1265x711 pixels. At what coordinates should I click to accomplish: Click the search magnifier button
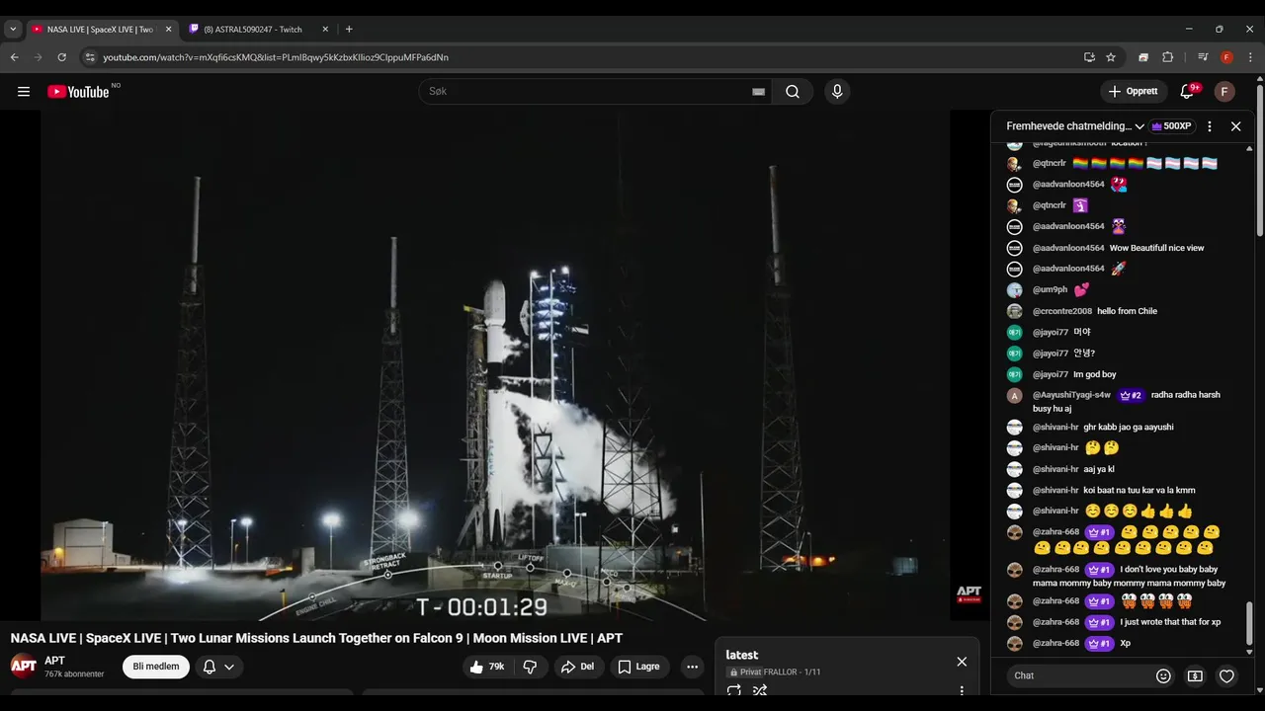coord(793,92)
